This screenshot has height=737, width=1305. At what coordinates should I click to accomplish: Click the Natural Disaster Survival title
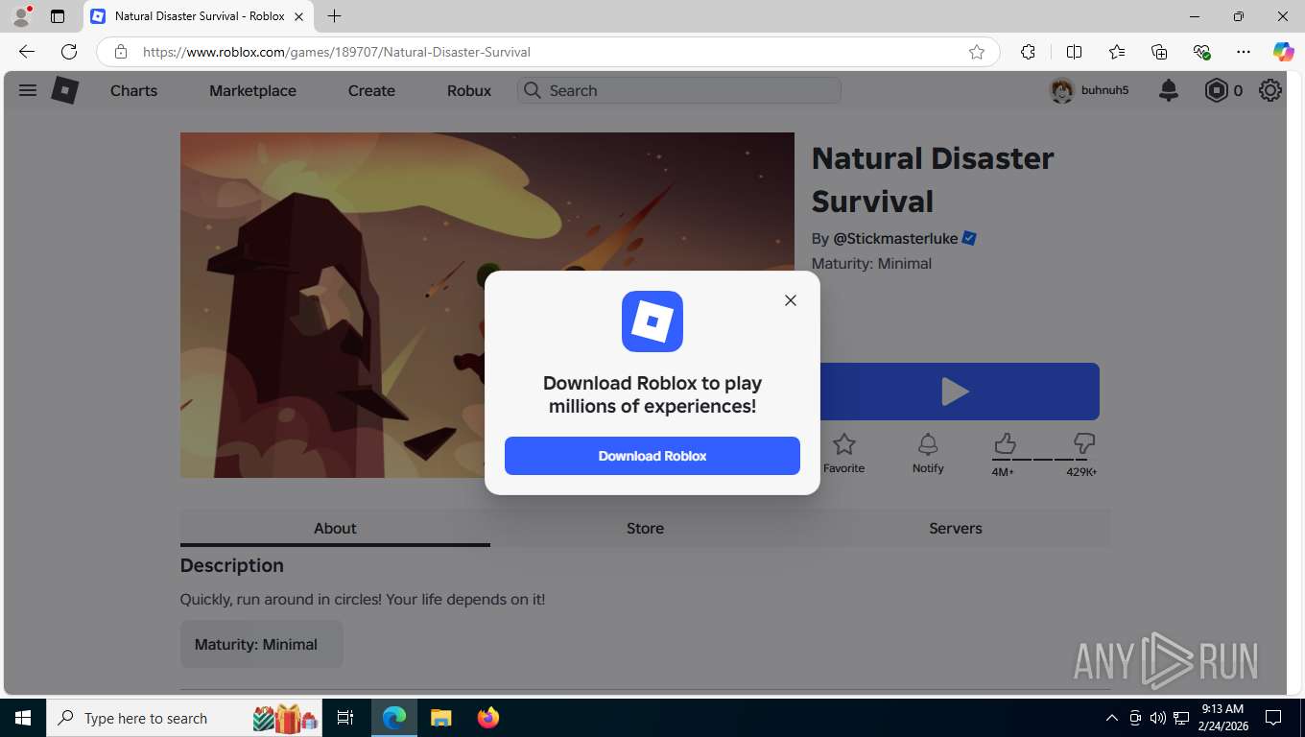click(933, 179)
